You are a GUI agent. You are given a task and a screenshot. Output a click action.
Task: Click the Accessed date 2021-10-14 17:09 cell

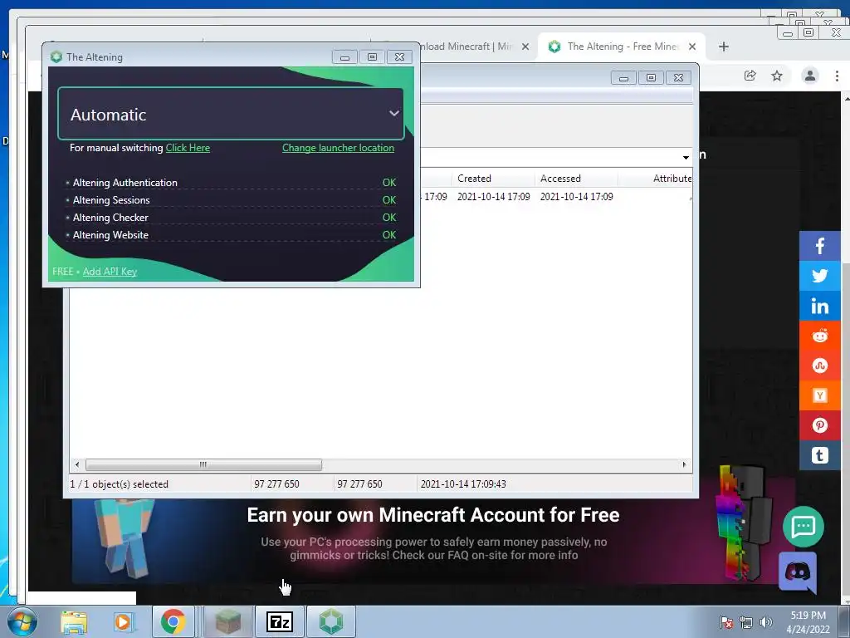[x=576, y=197]
